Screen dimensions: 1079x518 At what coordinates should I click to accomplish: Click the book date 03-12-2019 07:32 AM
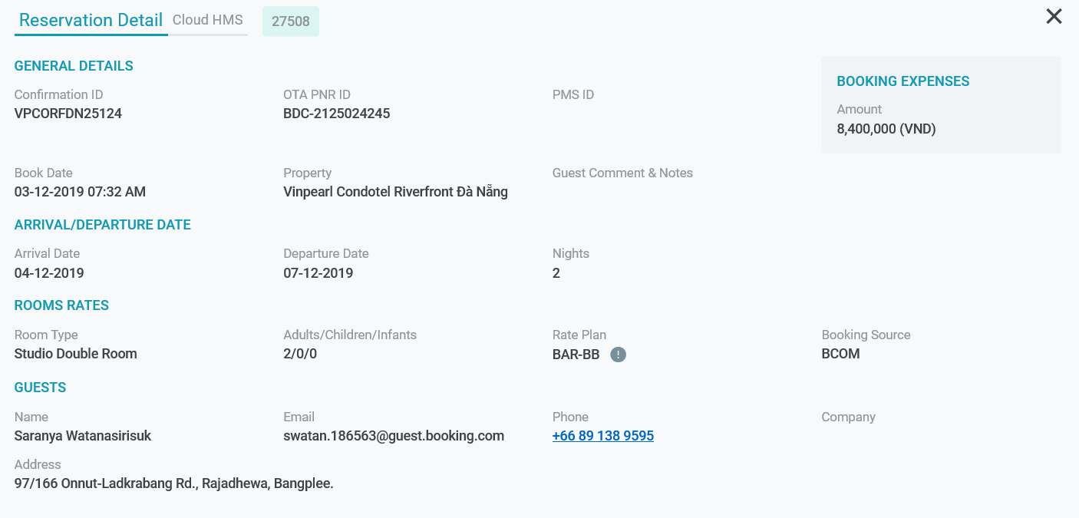point(80,192)
